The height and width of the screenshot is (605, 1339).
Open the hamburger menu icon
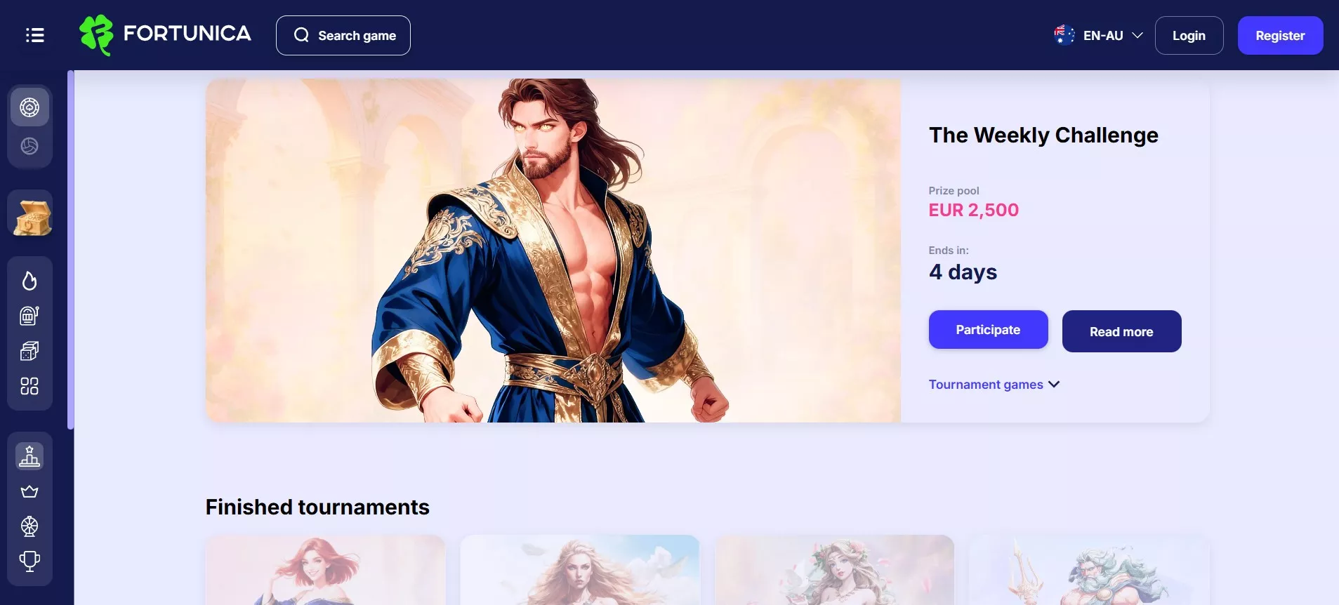tap(35, 35)
